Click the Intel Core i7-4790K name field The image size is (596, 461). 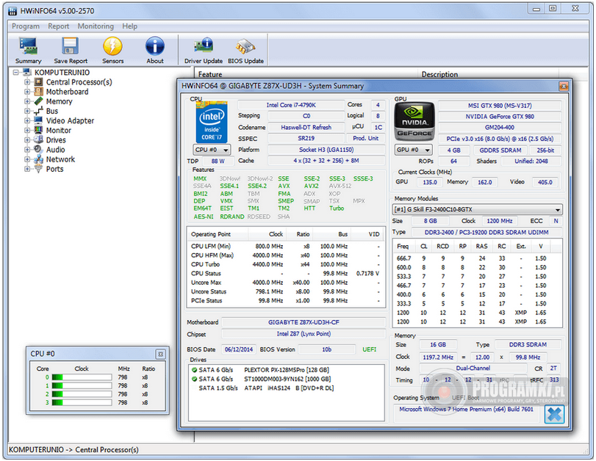coord(291,105)
